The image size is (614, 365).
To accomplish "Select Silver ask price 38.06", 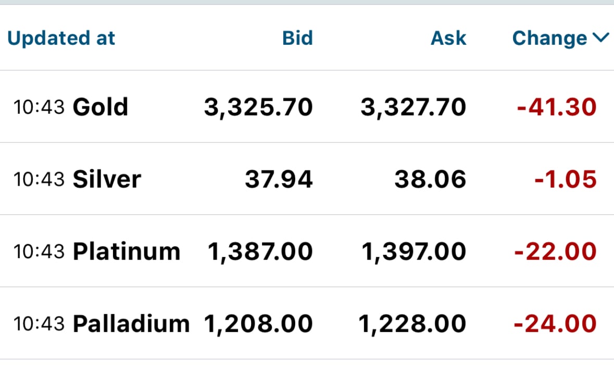I will [430, 179].
